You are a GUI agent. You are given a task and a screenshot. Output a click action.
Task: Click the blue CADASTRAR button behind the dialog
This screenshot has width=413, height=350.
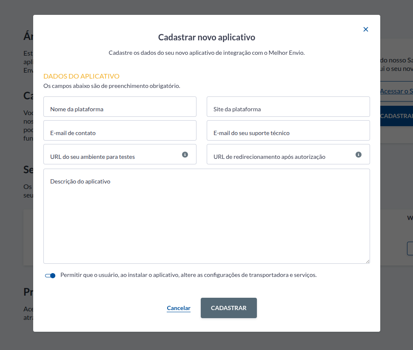click(x=396, y=116)
